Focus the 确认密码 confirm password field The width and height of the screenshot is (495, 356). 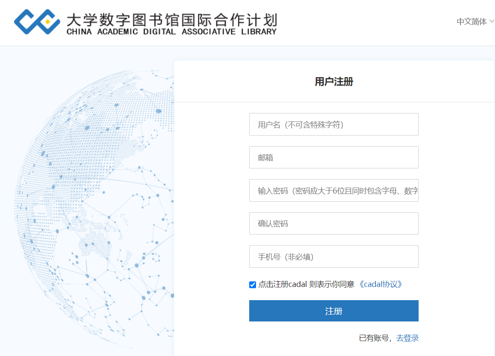tap(334, 223)
